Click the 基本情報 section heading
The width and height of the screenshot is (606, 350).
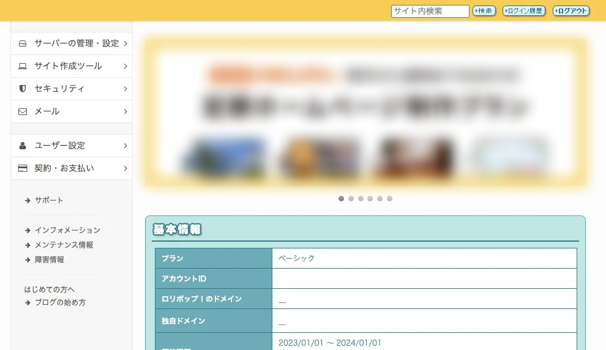click(x=178, y=229)
